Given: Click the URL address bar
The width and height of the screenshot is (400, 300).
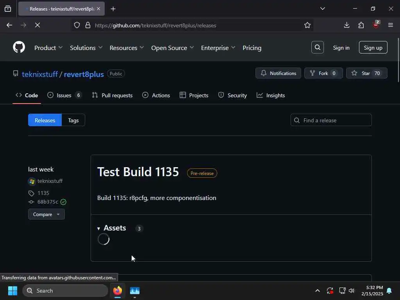Looking at the screenshot, I should [192, 25].
